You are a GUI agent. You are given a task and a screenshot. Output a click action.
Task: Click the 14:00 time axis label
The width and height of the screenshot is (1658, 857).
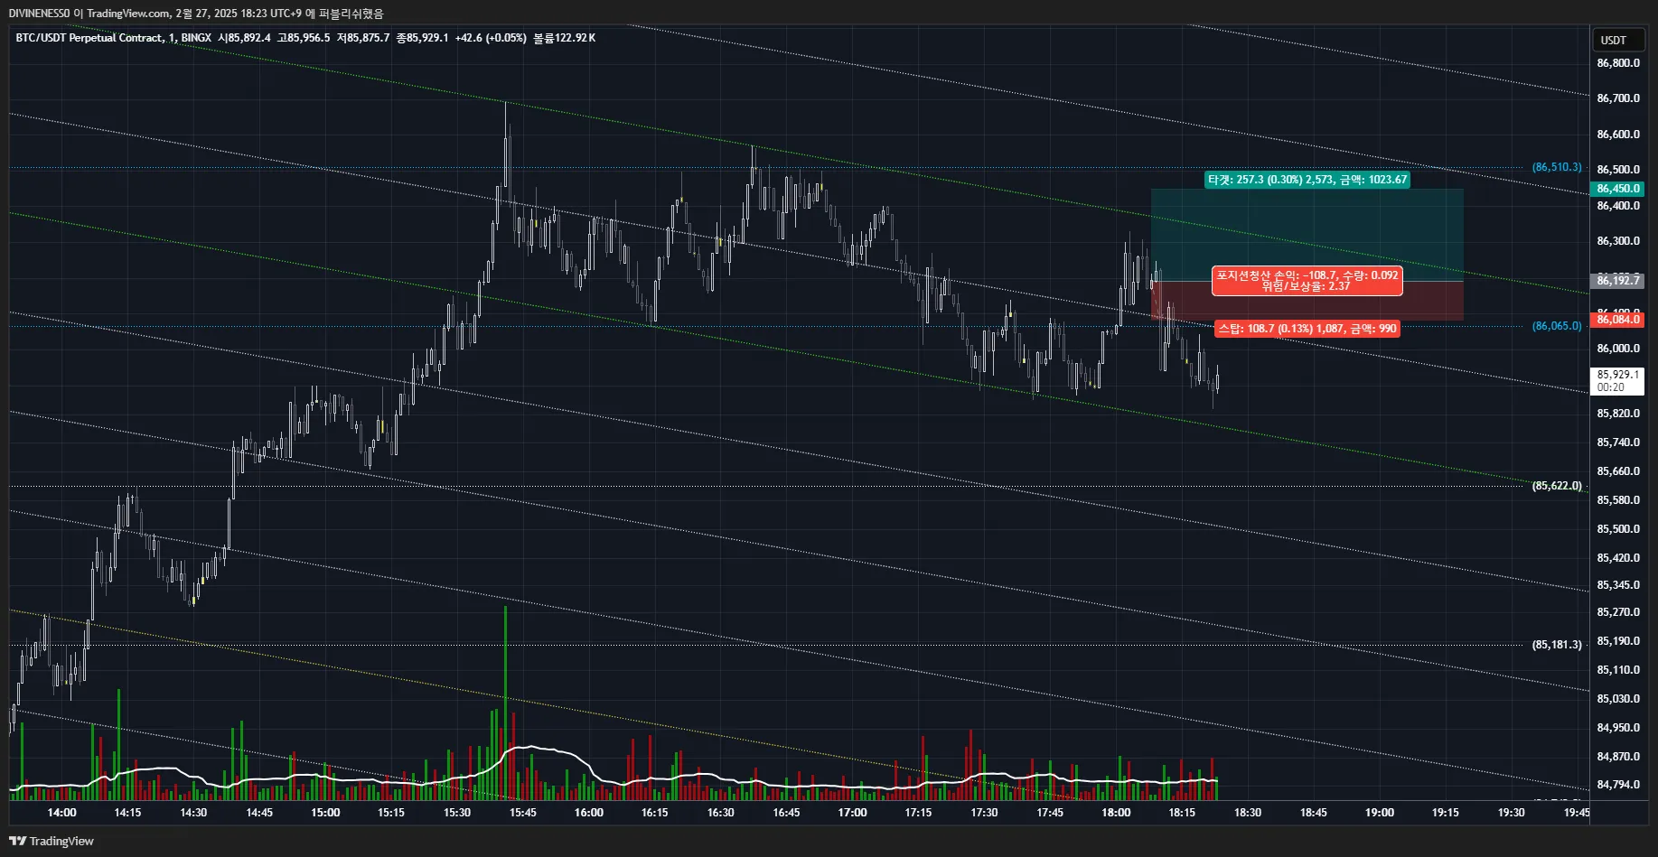coord(61,813)
